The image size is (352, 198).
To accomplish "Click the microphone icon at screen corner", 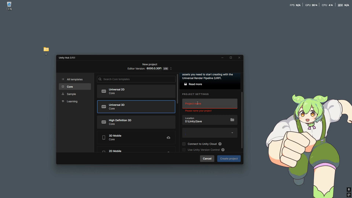I will coord(349,190).
